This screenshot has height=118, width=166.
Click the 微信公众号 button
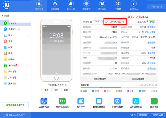click(158, 115)
